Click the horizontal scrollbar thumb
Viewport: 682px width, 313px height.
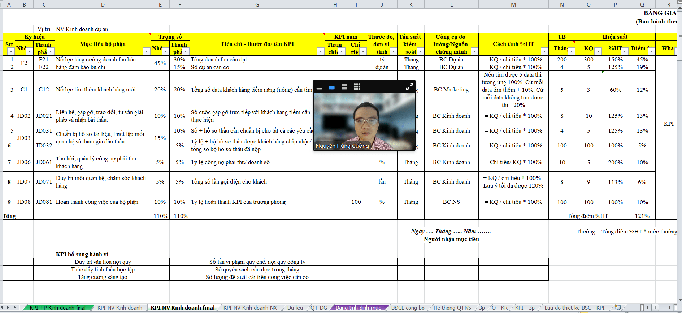(655, 308)
